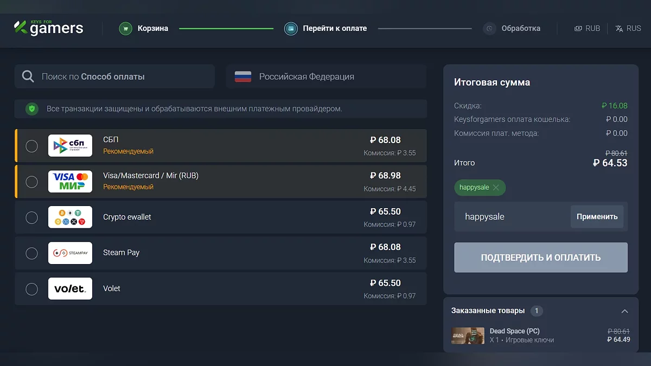The image size is (651, 366).
Task: Click the search magnifier icon
Action: coord(28,76)
